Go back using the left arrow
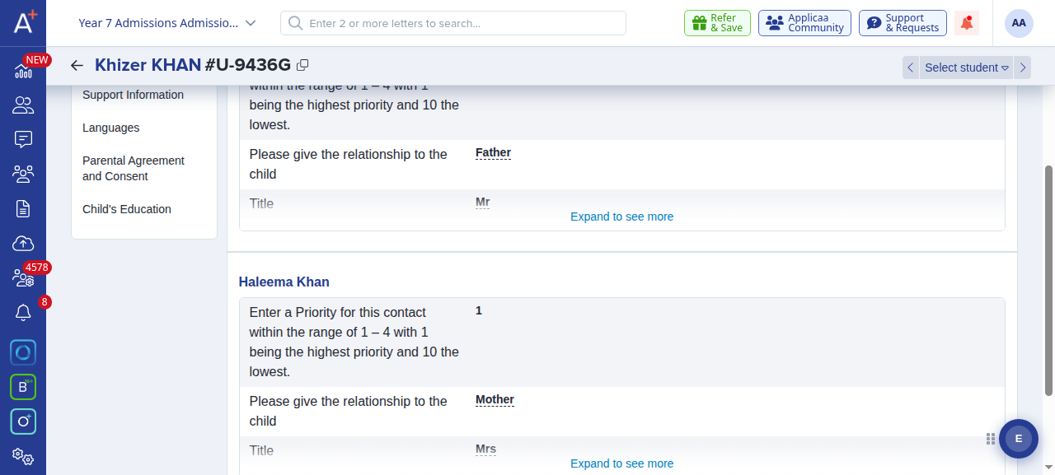Screen dimensions: 1055x475 77,66
